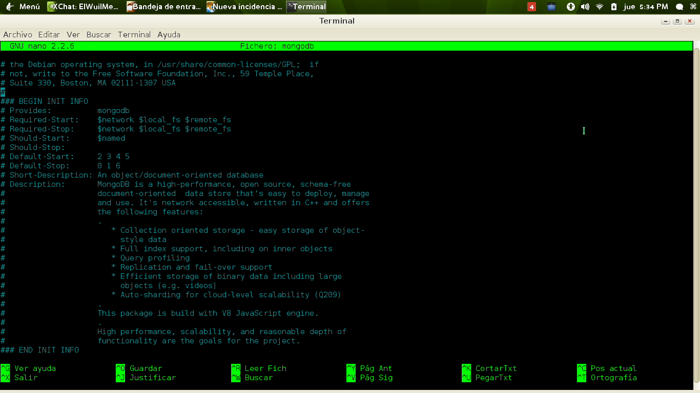The image size is (700, 393).
Task: Open the Editar menu
Action: [49, 34]
